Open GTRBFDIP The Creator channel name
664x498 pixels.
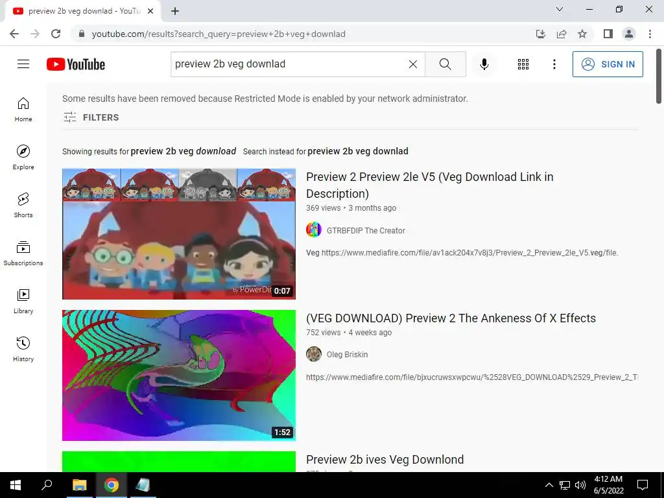366,230
